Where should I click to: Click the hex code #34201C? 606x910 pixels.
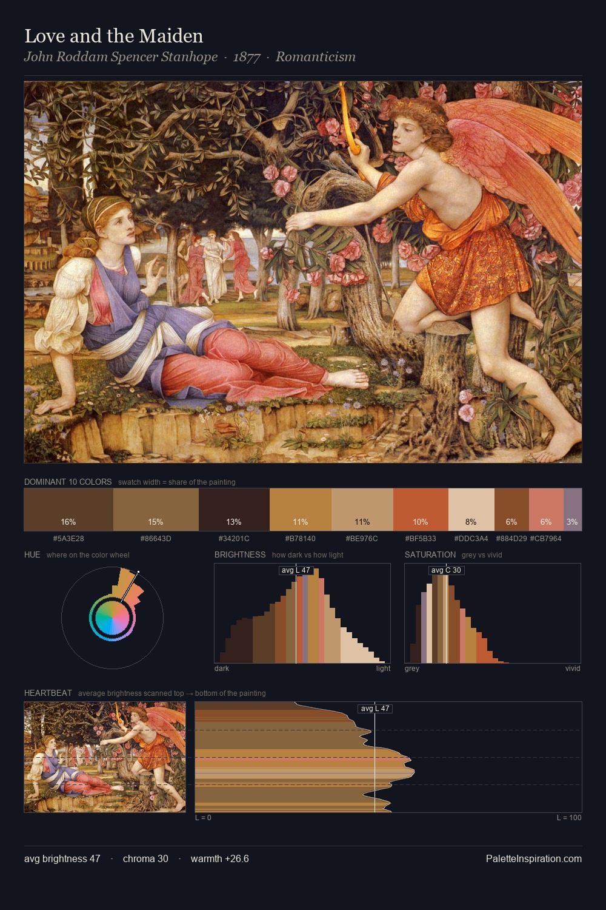pos(234,539)
